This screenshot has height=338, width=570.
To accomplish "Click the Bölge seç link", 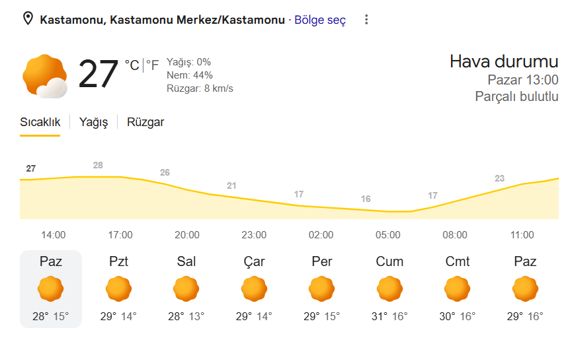I will (x=320, y=20).
